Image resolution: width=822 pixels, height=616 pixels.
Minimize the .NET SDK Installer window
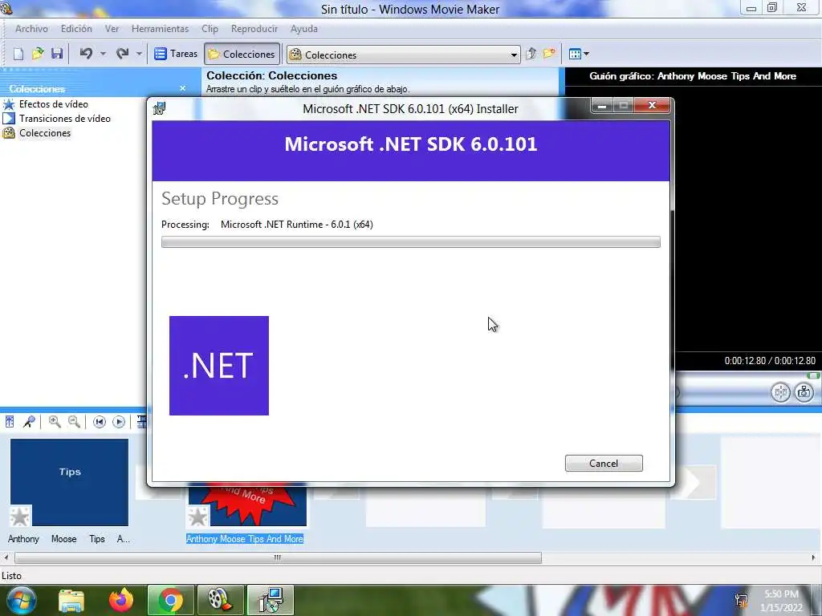[602, 106]
